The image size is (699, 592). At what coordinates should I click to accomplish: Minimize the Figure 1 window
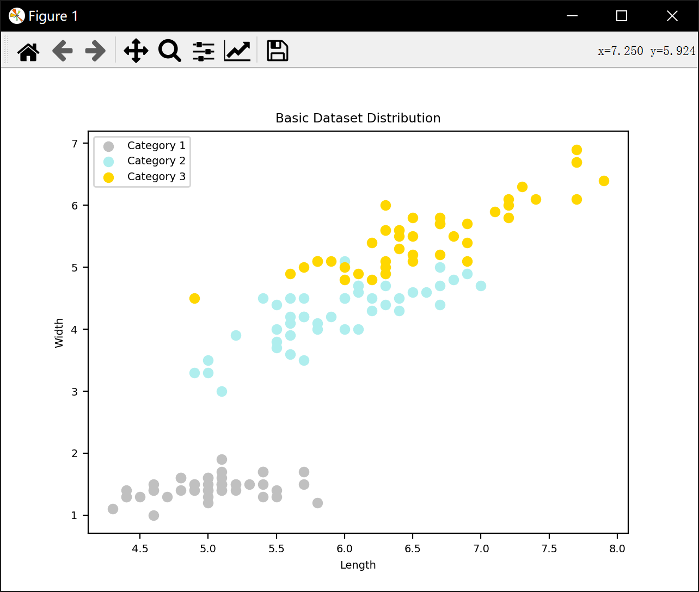coord(572,16)
